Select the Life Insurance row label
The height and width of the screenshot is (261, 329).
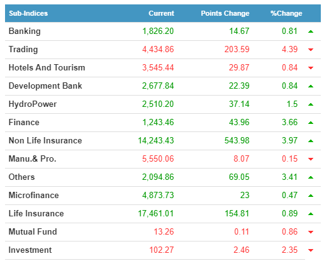pos(36,214)
